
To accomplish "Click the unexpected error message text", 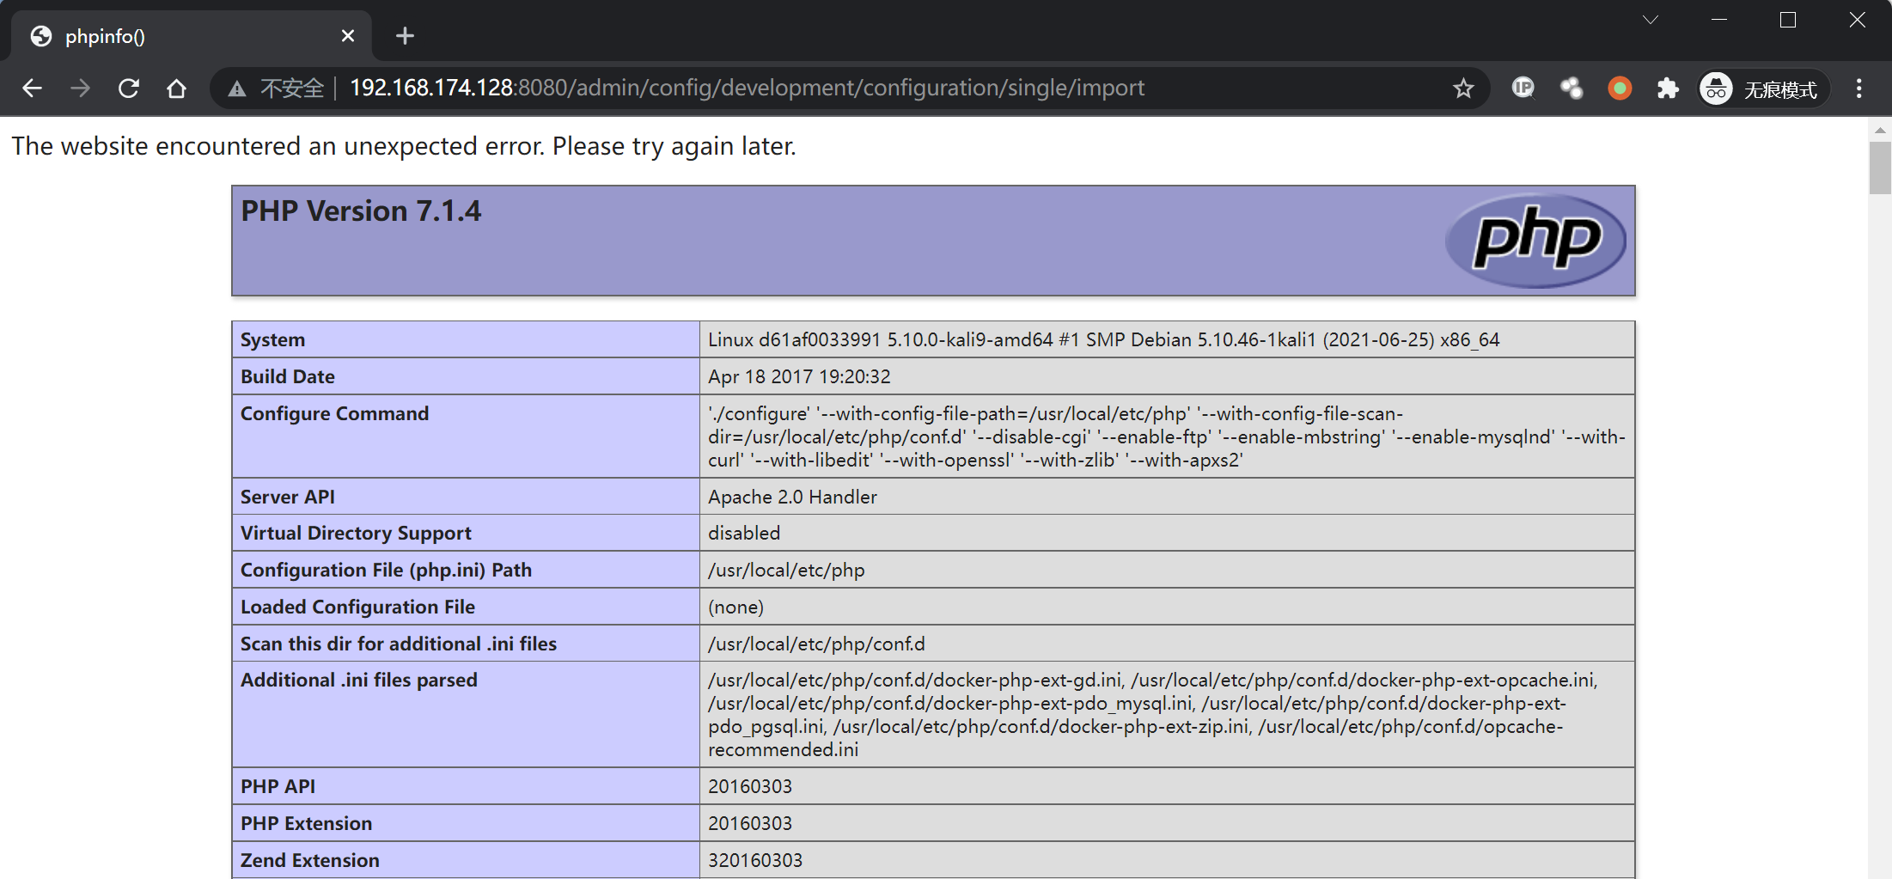I will coord(404,146).
